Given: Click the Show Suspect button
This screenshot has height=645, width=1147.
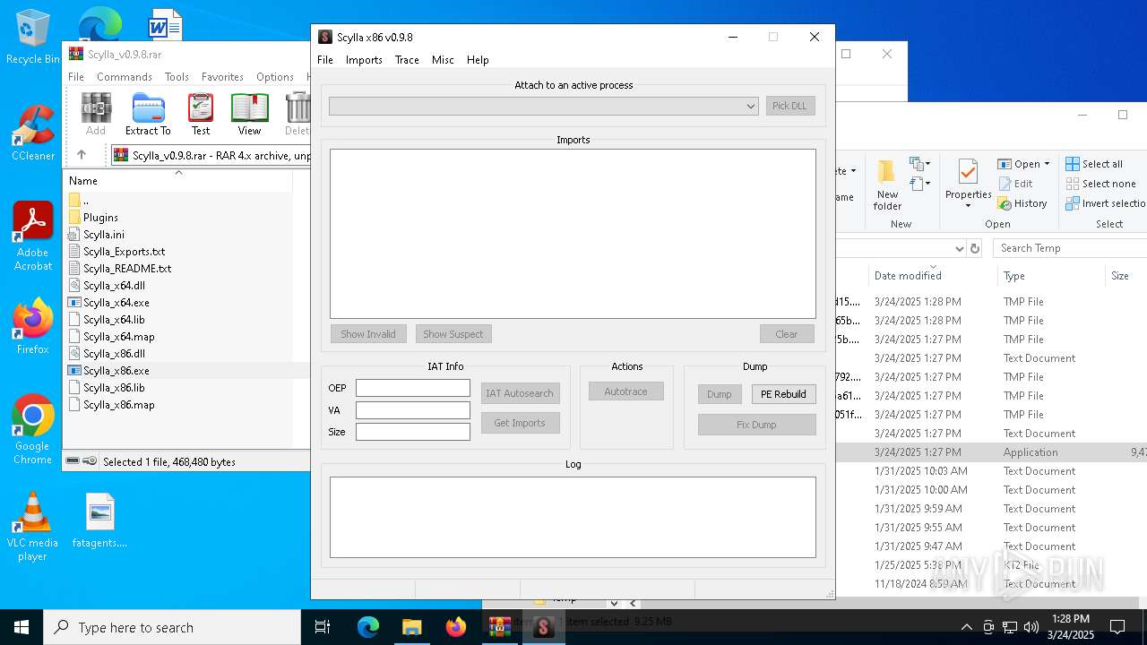Looking at the screenshot, I should click(x=453, y=334).
